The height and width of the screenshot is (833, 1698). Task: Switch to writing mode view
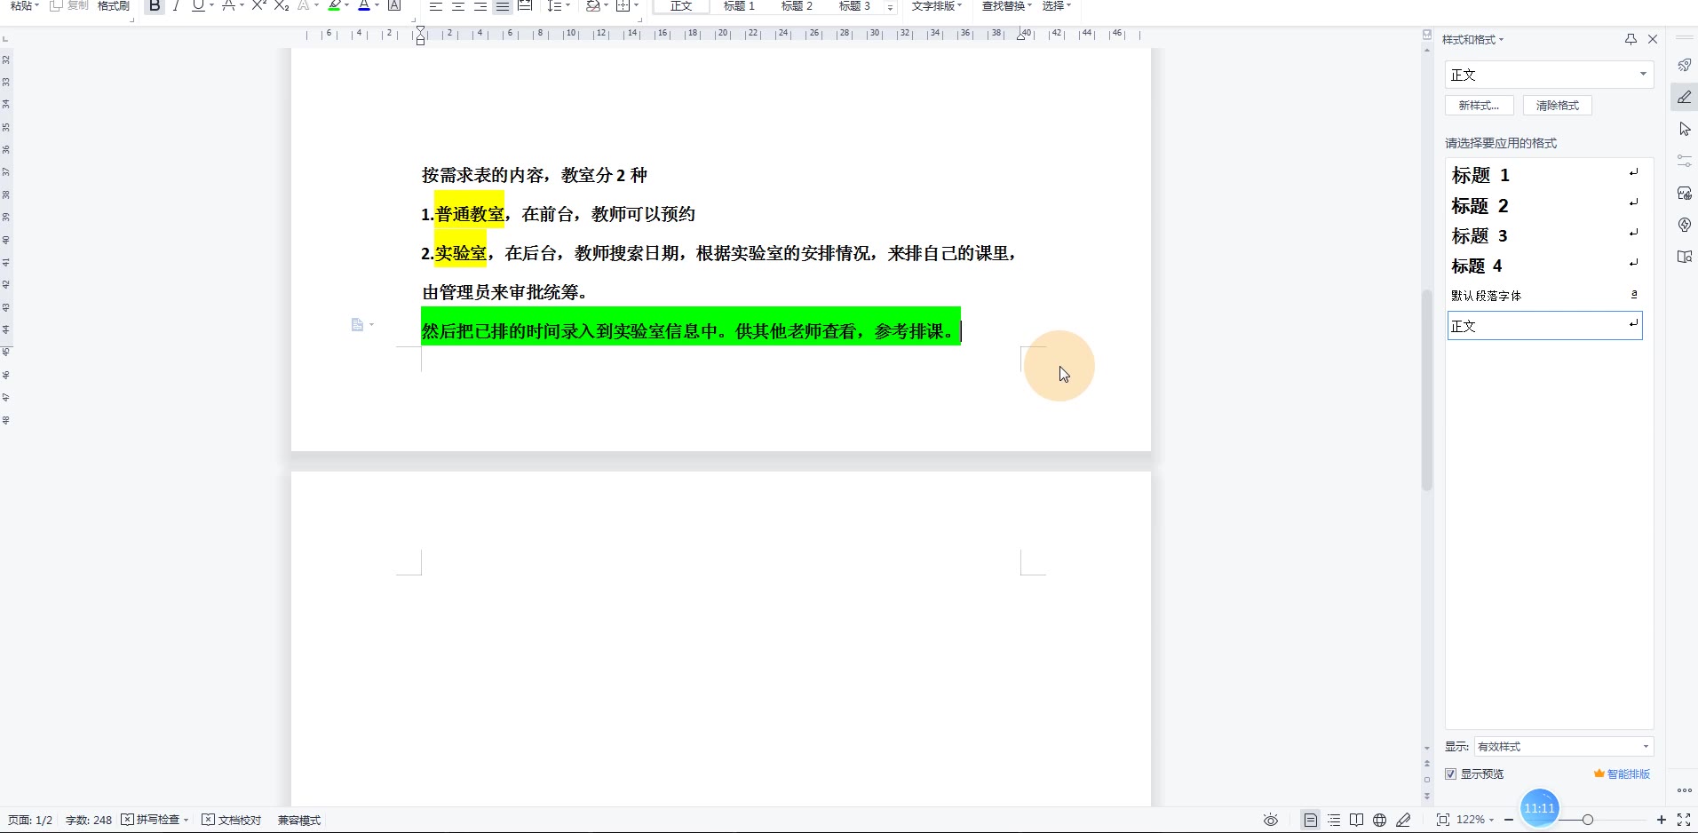[1403, 820]
